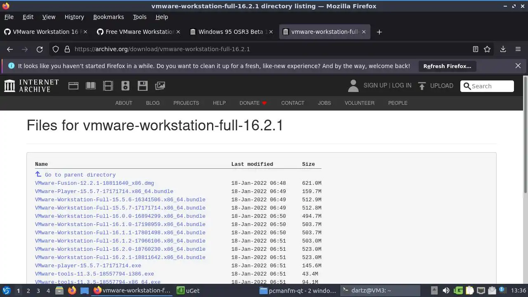Open the Firefox hamburger application menu
The width and height of the screenshot is (528, 297).
coord(518,49)
